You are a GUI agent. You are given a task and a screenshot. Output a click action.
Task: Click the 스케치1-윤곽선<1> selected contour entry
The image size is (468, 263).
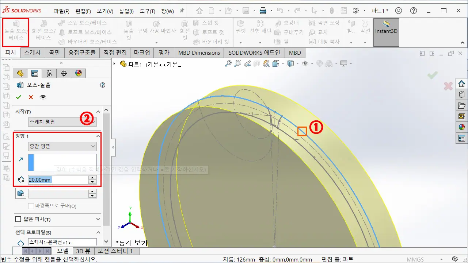pyautogui.click(x=62, y=242)
